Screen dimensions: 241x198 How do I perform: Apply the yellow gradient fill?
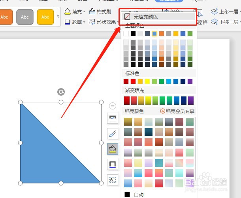[148, 100]
